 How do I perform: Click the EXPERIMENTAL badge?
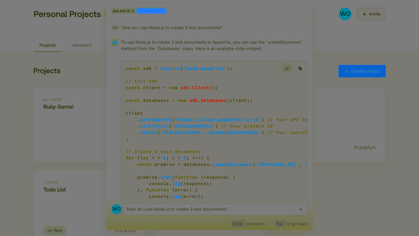pyautogui.click(x=152, y=11)
